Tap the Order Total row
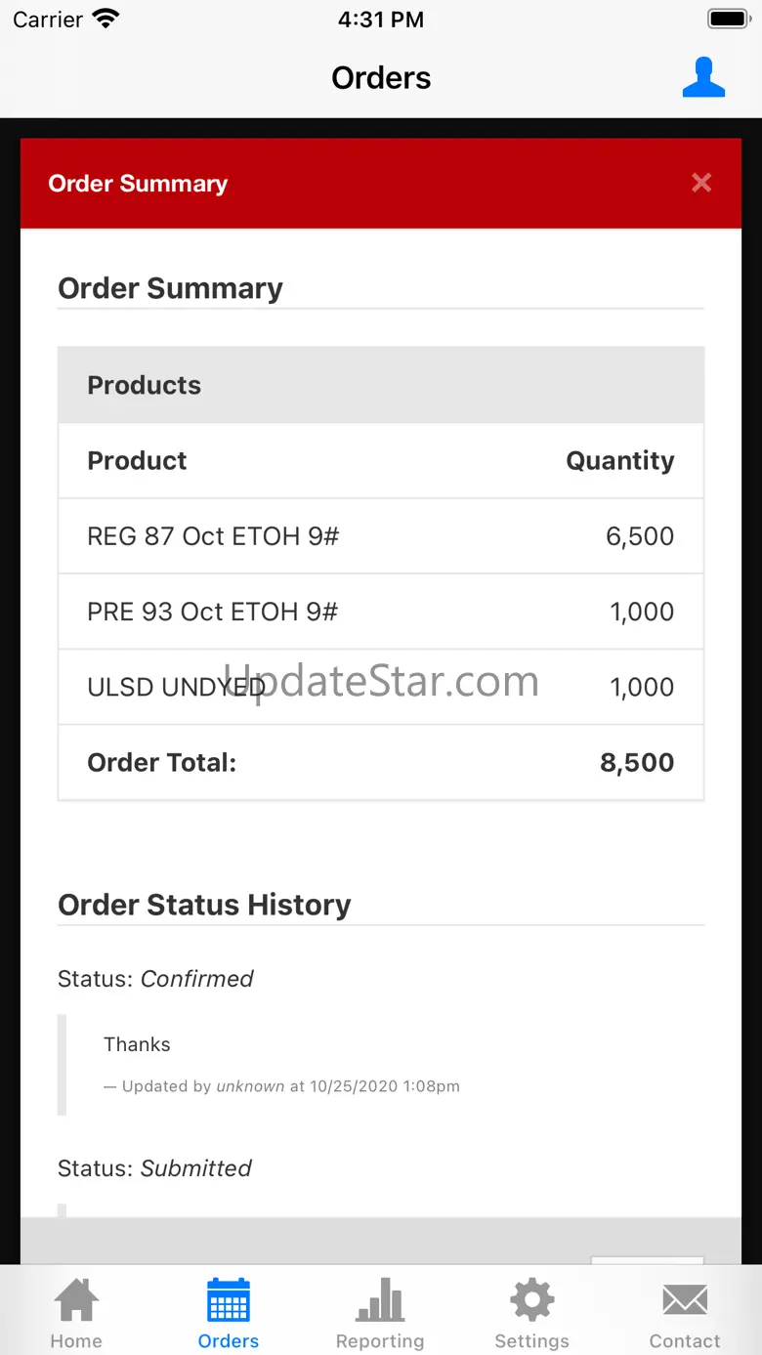This screenshot has width=762, height=1355. click(x=380, y=763)
